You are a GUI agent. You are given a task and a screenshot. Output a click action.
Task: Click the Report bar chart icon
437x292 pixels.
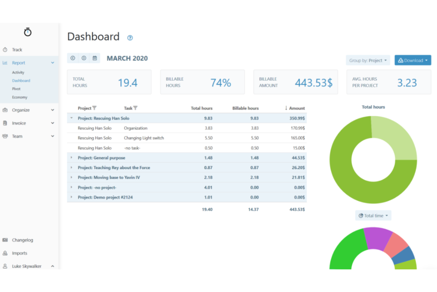(5, 63)
